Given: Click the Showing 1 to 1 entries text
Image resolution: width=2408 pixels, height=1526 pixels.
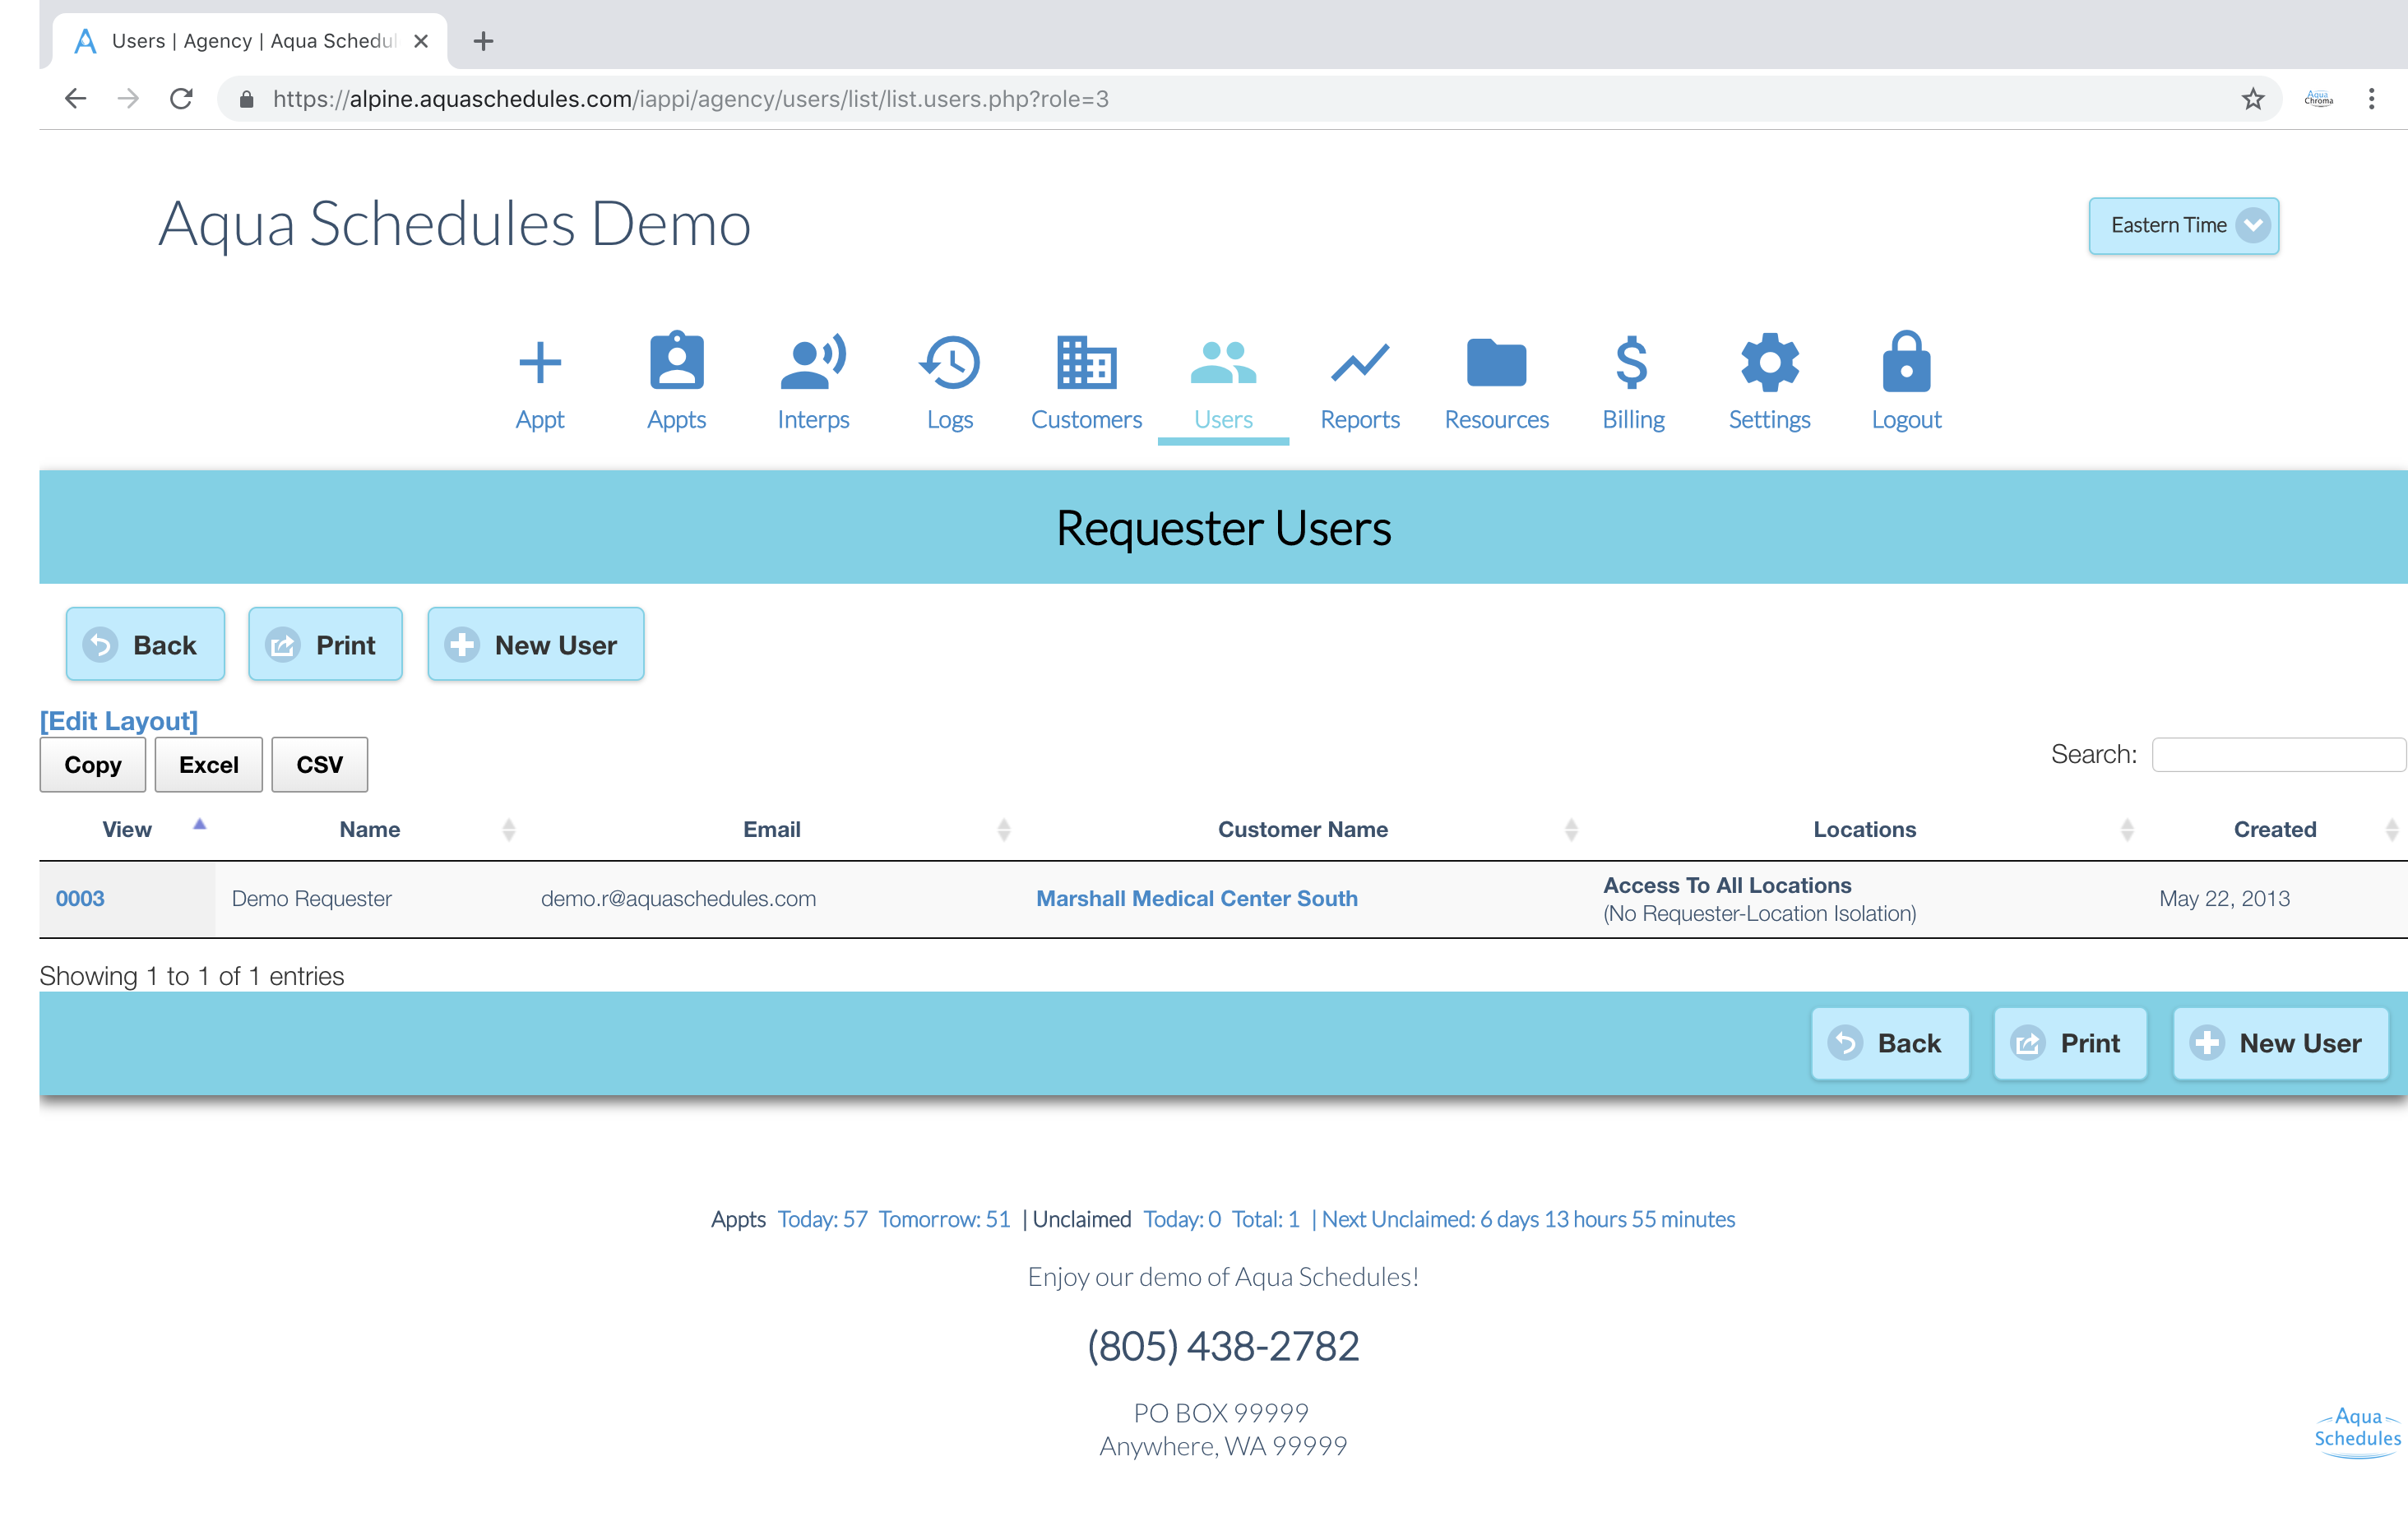Looking at the screenshot, I should point(191,976).
